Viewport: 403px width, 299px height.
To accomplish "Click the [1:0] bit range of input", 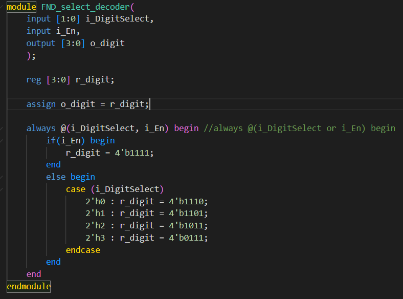I will tap(68, 19).
